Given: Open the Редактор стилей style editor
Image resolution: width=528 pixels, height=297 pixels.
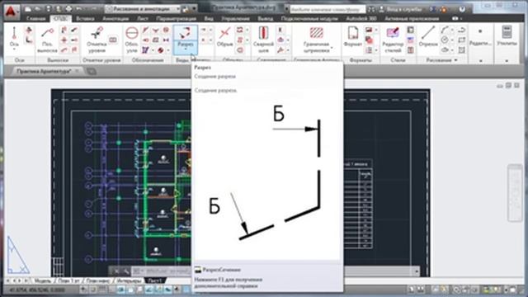Looking at the screenshot, I should pos(393,40).
